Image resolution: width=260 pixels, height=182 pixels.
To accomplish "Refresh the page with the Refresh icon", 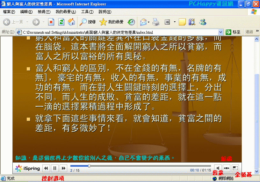I will point(61,22).
